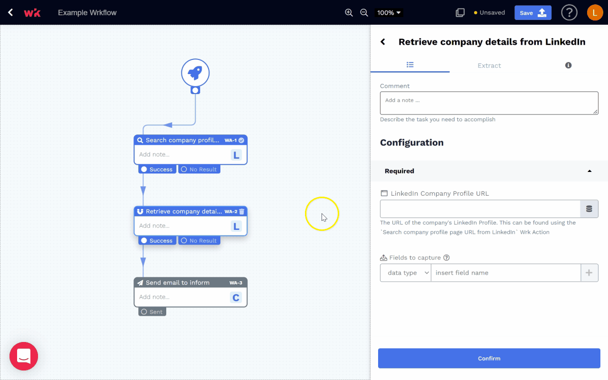Zoom in on the canvas
608x380 pixels.
point(349,13)
